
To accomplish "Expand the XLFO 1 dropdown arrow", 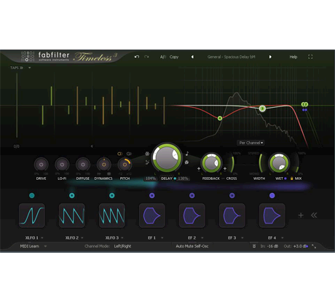I will click(42, 237).
